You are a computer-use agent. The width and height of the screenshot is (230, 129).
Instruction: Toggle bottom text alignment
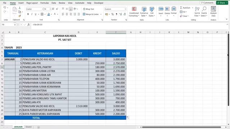(x=70, y=9)
